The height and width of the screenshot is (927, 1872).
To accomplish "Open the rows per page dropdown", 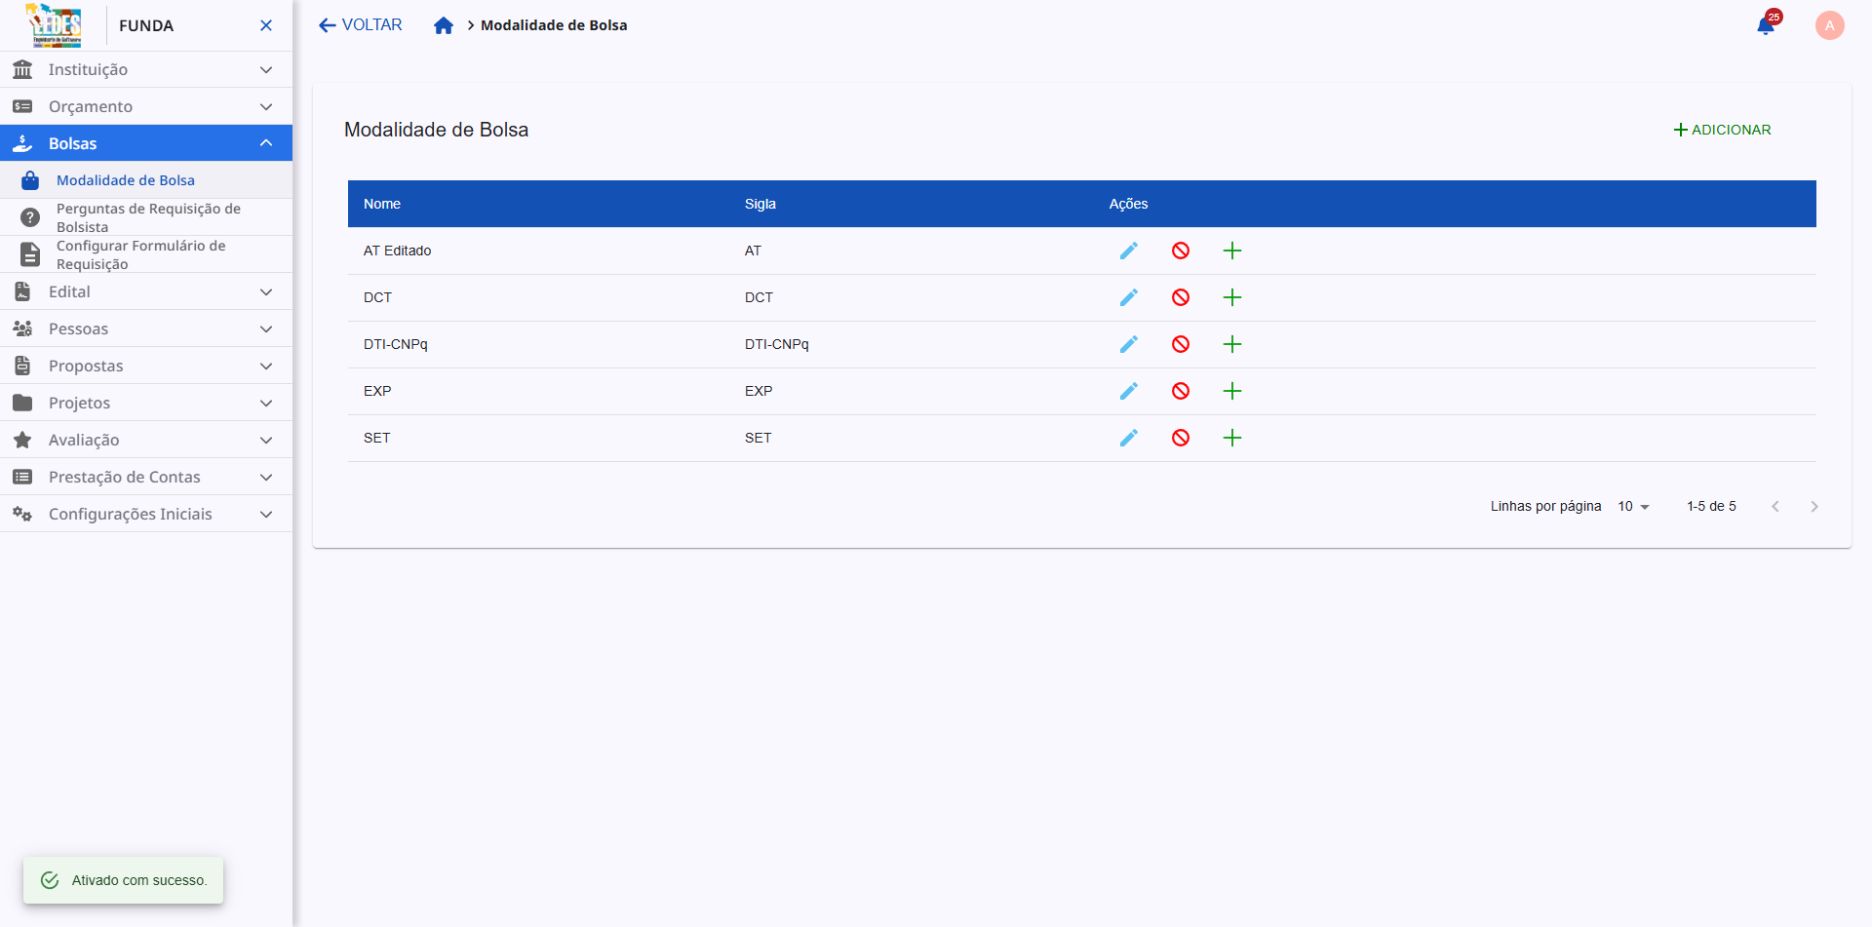I will pos(1633,506).
